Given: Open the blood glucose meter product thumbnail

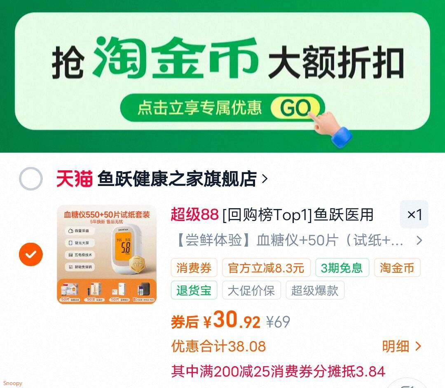Looking at the screenshot, I should tap(107, 255).
